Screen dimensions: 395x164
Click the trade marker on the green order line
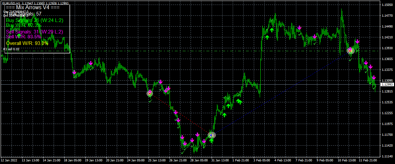[x=350, y=51]
